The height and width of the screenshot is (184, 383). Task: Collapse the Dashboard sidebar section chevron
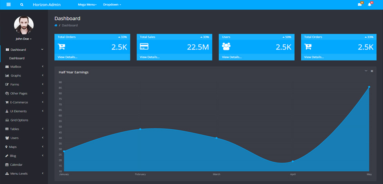42,49
